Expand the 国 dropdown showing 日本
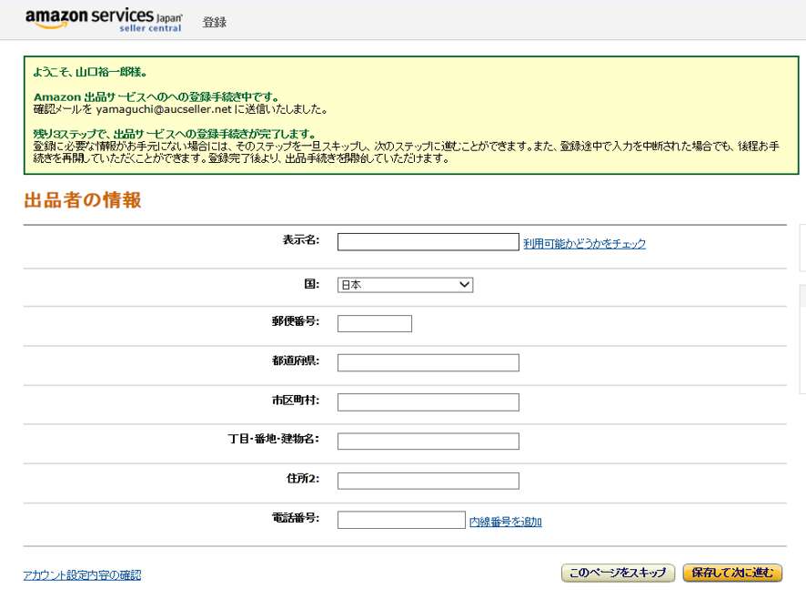Viewport: 806px width, 599px height. pos(405,285)
